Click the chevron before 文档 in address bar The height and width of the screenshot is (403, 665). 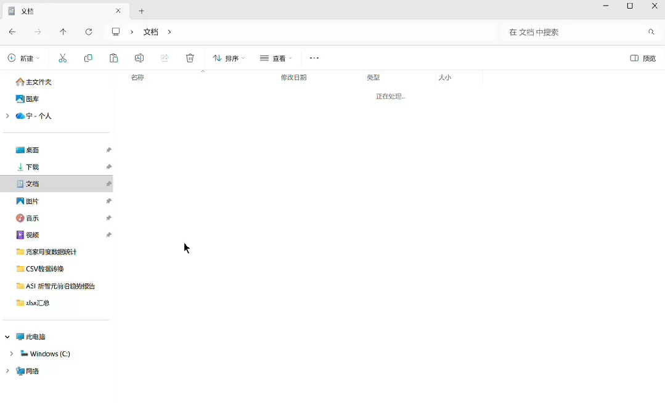coord(132,32)
